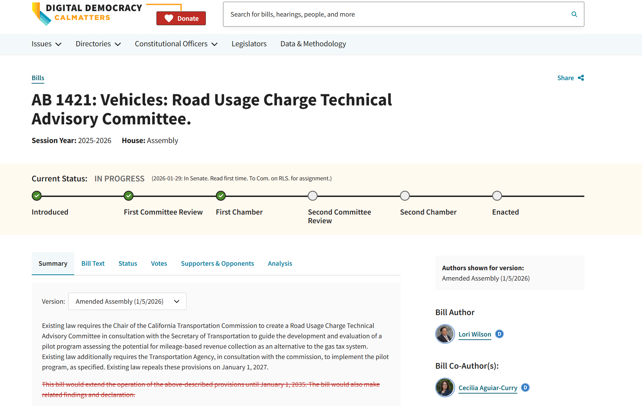Click the Democrat badge beside Lori Wilson
The width and height of the screenshot is (642, 406).
(x=499, y=334)
